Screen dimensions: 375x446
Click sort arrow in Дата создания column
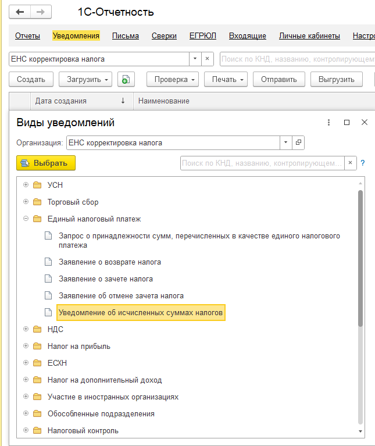(123, 101)
